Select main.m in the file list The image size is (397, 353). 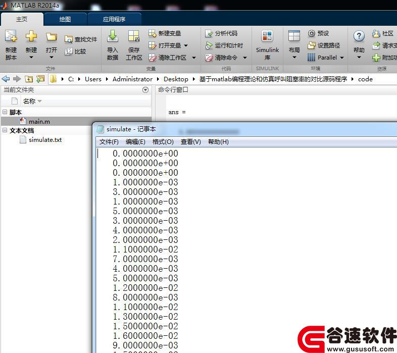[x=39, y=122]
